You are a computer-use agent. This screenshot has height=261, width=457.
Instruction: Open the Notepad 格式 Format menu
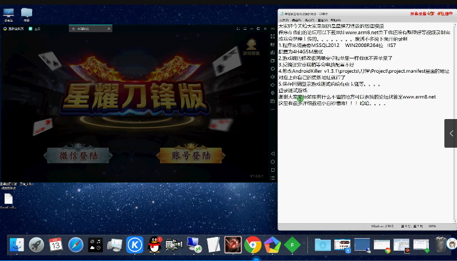(x=309, y=20)
